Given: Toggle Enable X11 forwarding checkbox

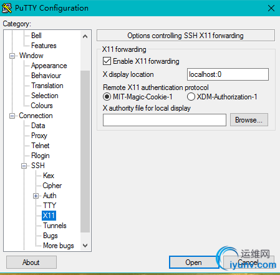Looking at the screenshot, I should coord(107,61).
